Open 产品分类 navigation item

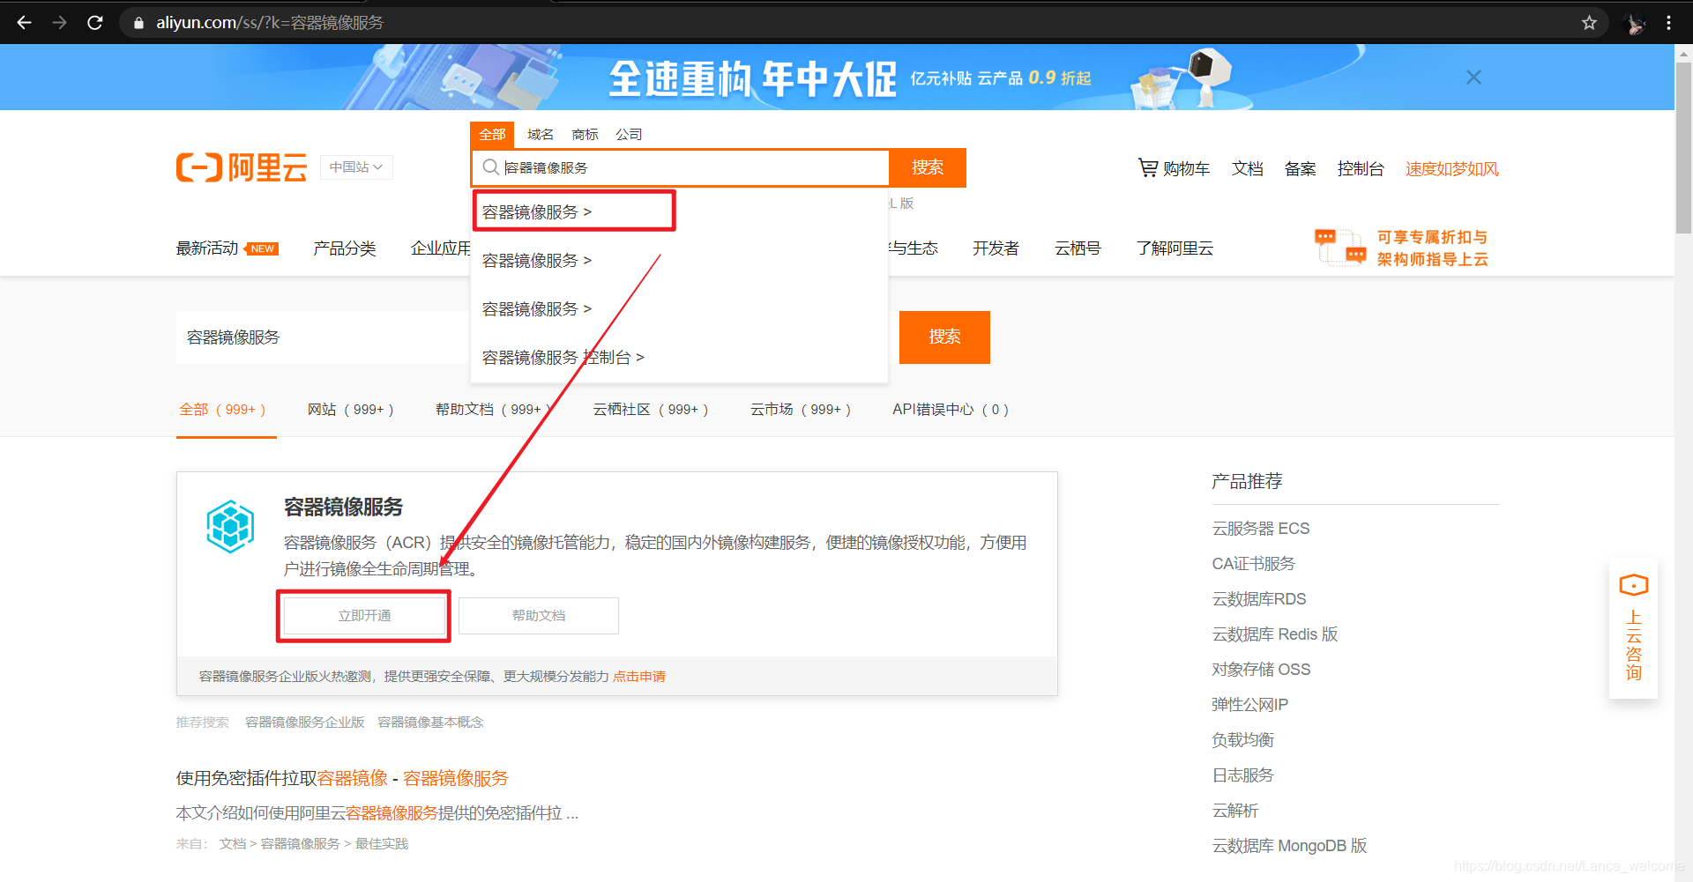tap(345, 248)
